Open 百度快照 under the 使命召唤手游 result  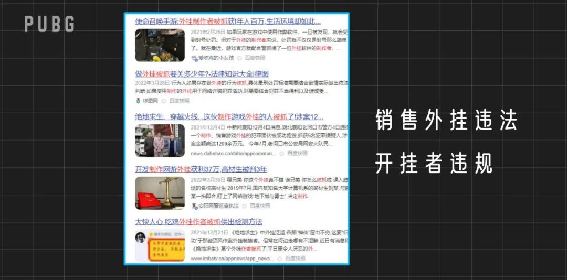point(255,58)
